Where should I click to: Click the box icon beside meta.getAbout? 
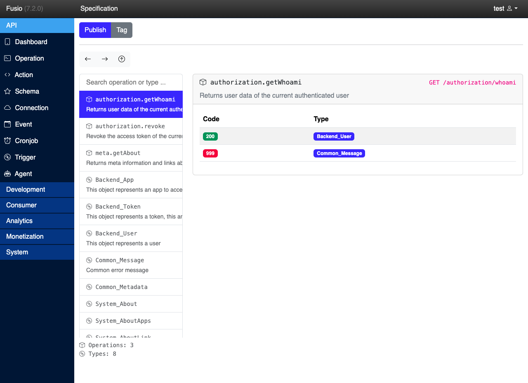click(89, 153)
